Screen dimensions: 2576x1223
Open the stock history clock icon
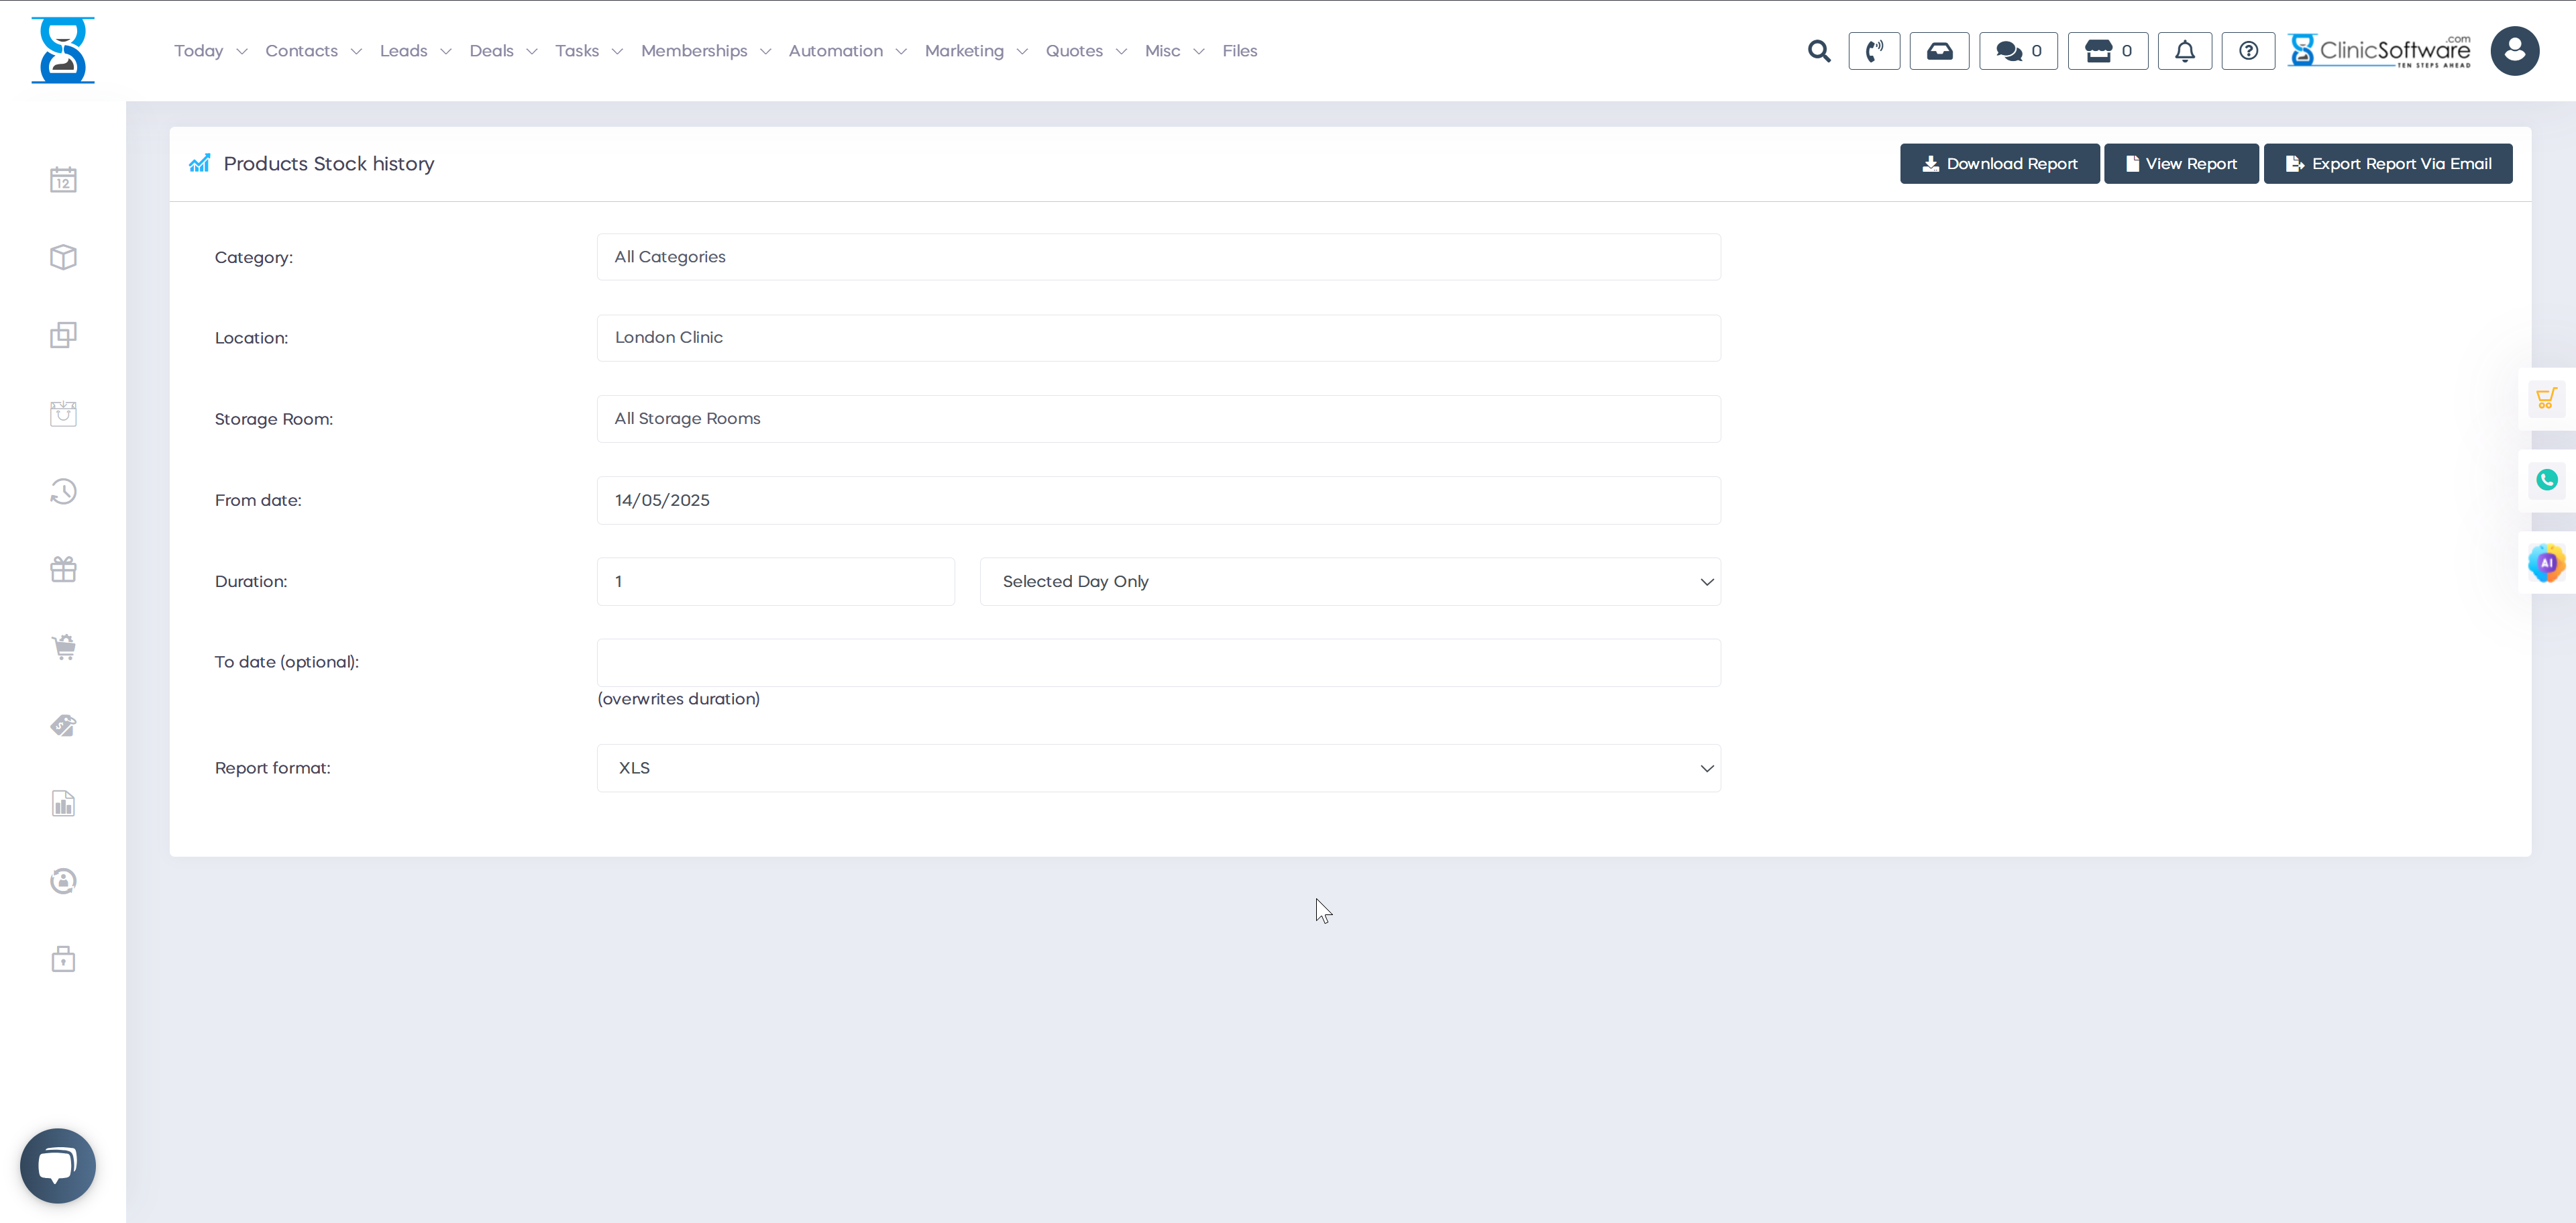click(x=63, y=491)
